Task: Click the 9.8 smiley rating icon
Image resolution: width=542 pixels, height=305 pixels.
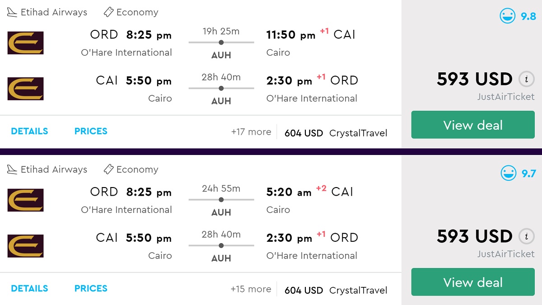Action: click(x=508, y=16)
